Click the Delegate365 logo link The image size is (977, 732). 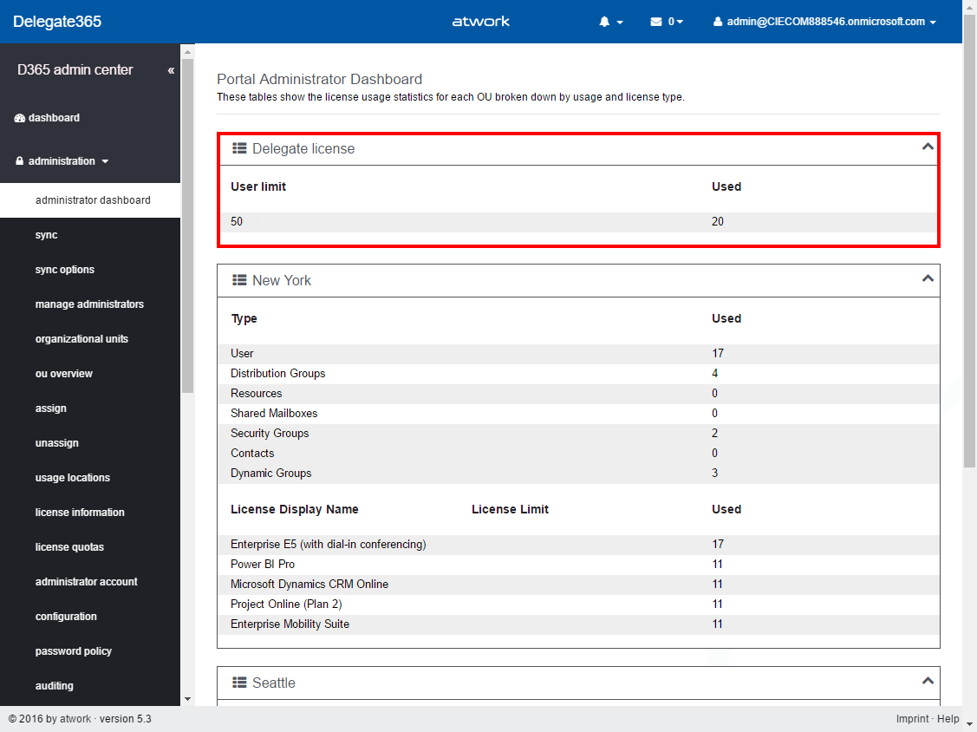[x=57, y=22]
